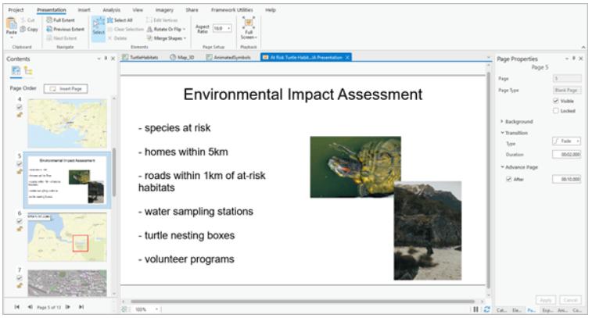Go to the next page
Image resolution: width=592 pixels, height=318 pixels.
68,307
